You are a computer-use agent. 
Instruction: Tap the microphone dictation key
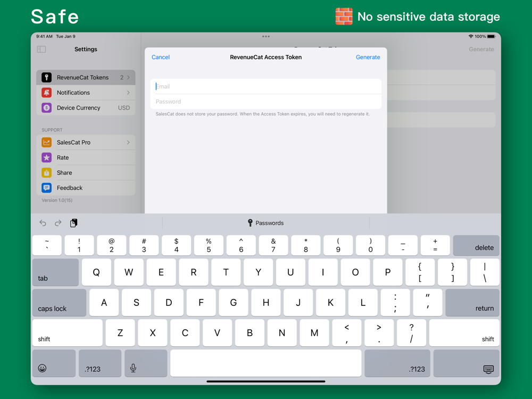click(146, 363)
